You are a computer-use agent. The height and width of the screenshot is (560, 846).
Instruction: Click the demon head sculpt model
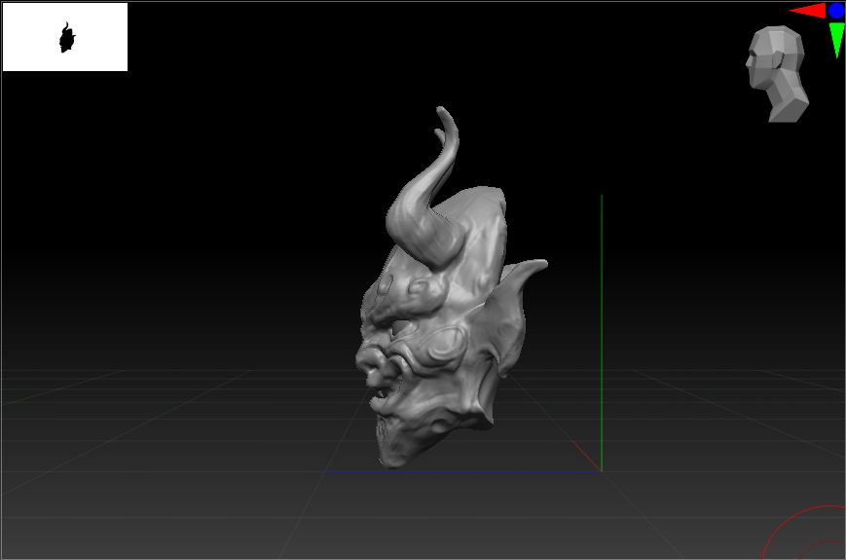tap(451, 287)
